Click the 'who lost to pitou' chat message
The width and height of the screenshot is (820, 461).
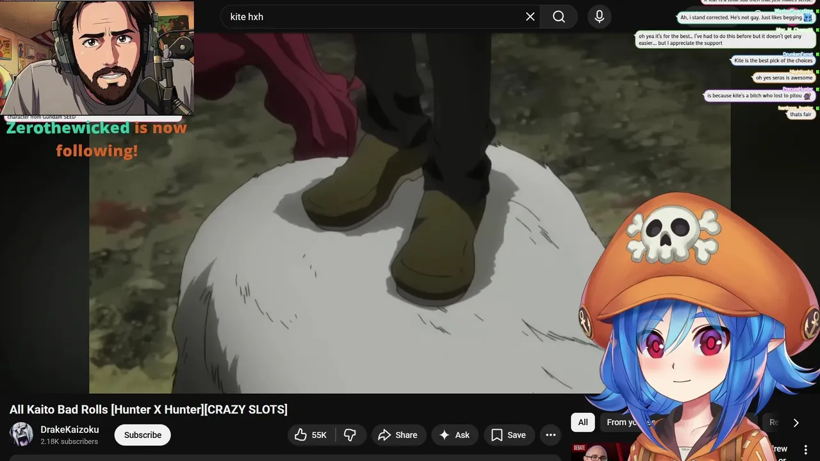tap(759, 96)
